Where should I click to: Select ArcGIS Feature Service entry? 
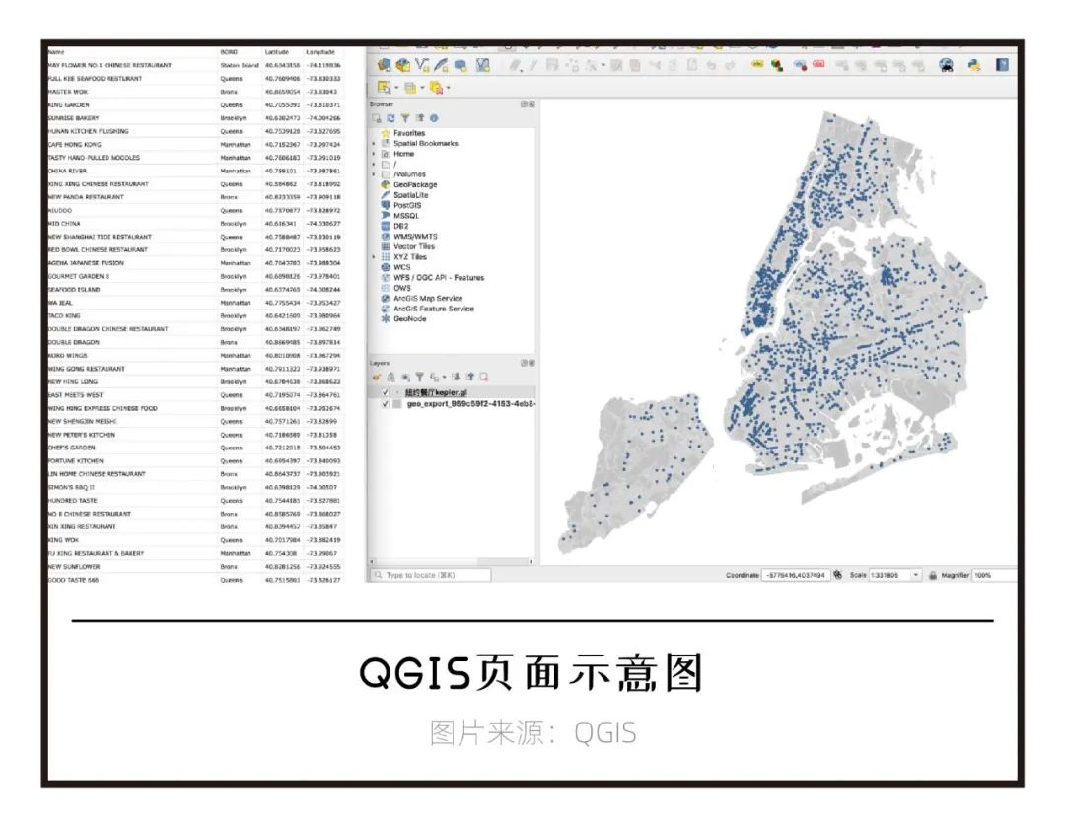pyautogui.click(x=428, y=309)
